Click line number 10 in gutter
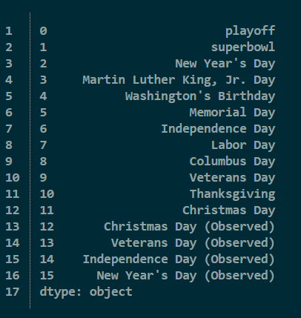The height and width of the screenshot is (318, 301). (x=13, y=178)
